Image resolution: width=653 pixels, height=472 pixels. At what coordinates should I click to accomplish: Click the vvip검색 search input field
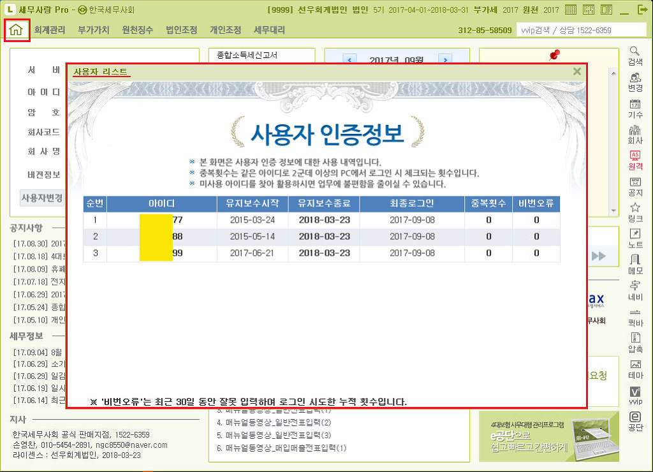pyautogui.click(x=580, y=30)
